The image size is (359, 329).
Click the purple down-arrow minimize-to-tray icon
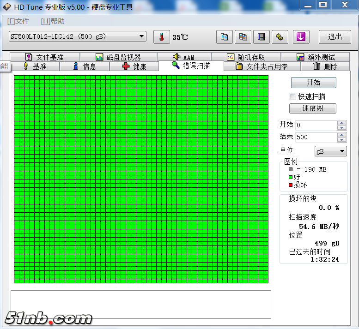pos(301,37)
